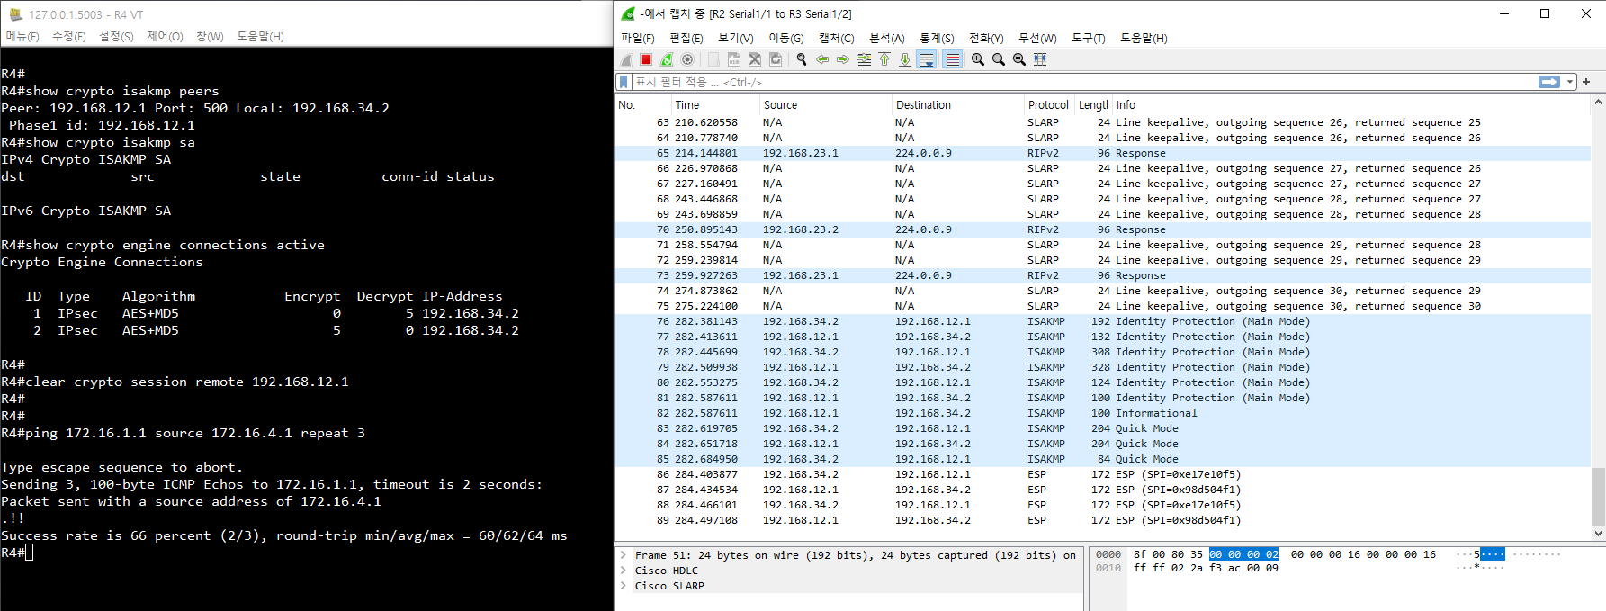Click packet list scrollbar down arrow
This screenshot has height=611, width=1606.
1598,534
